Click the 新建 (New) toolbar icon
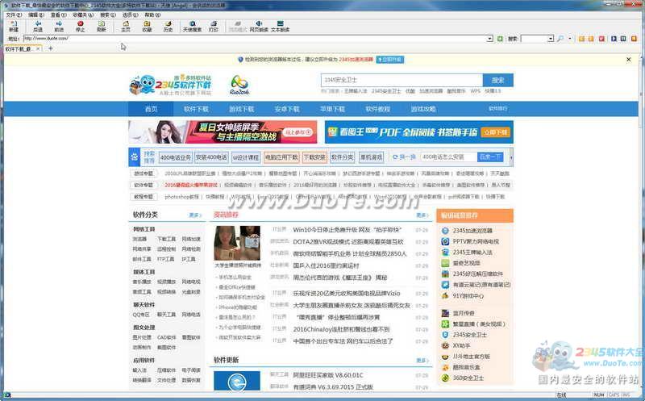Image resolution: width=645 pixels, height=401 pixels. [13, 27]
